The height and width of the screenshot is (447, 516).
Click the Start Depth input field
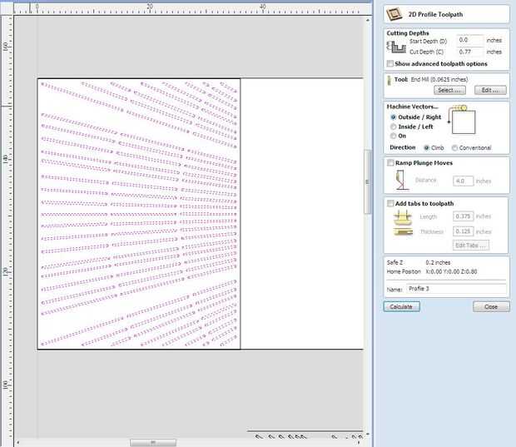coord(470,40)
